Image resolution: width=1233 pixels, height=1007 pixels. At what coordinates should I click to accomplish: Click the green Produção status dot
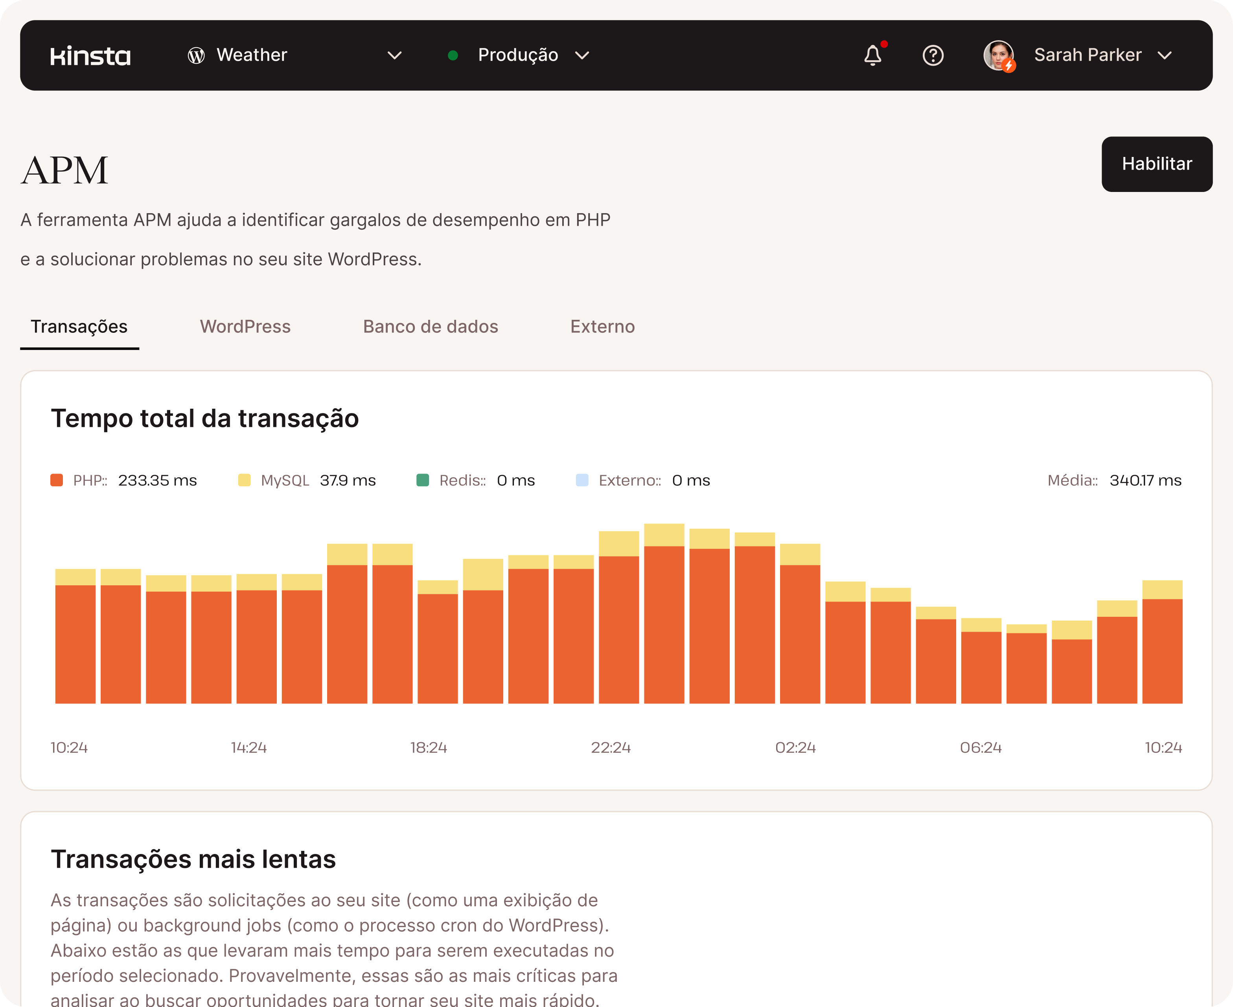point(453,56)
